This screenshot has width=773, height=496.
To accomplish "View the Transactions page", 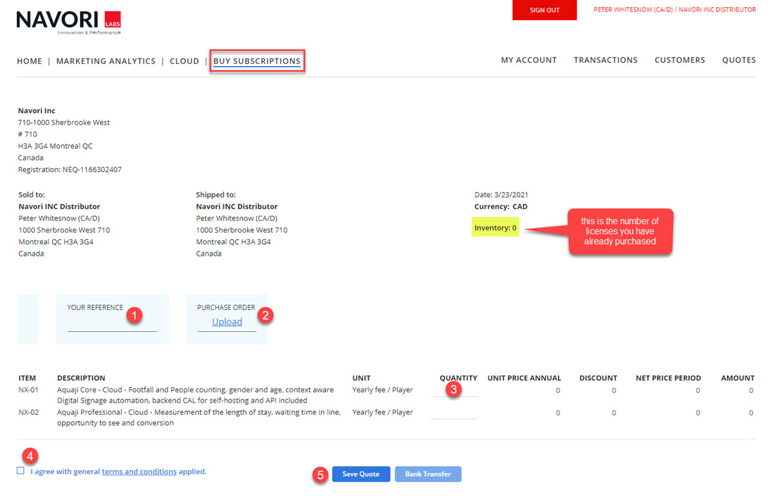I will 605,60.
